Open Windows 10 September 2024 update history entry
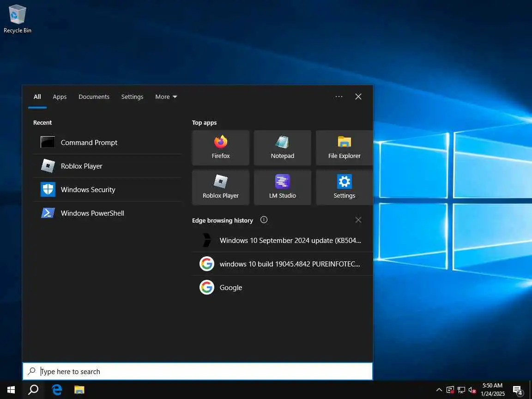This screenshot has width=532, height=399. tap(282, 240)
